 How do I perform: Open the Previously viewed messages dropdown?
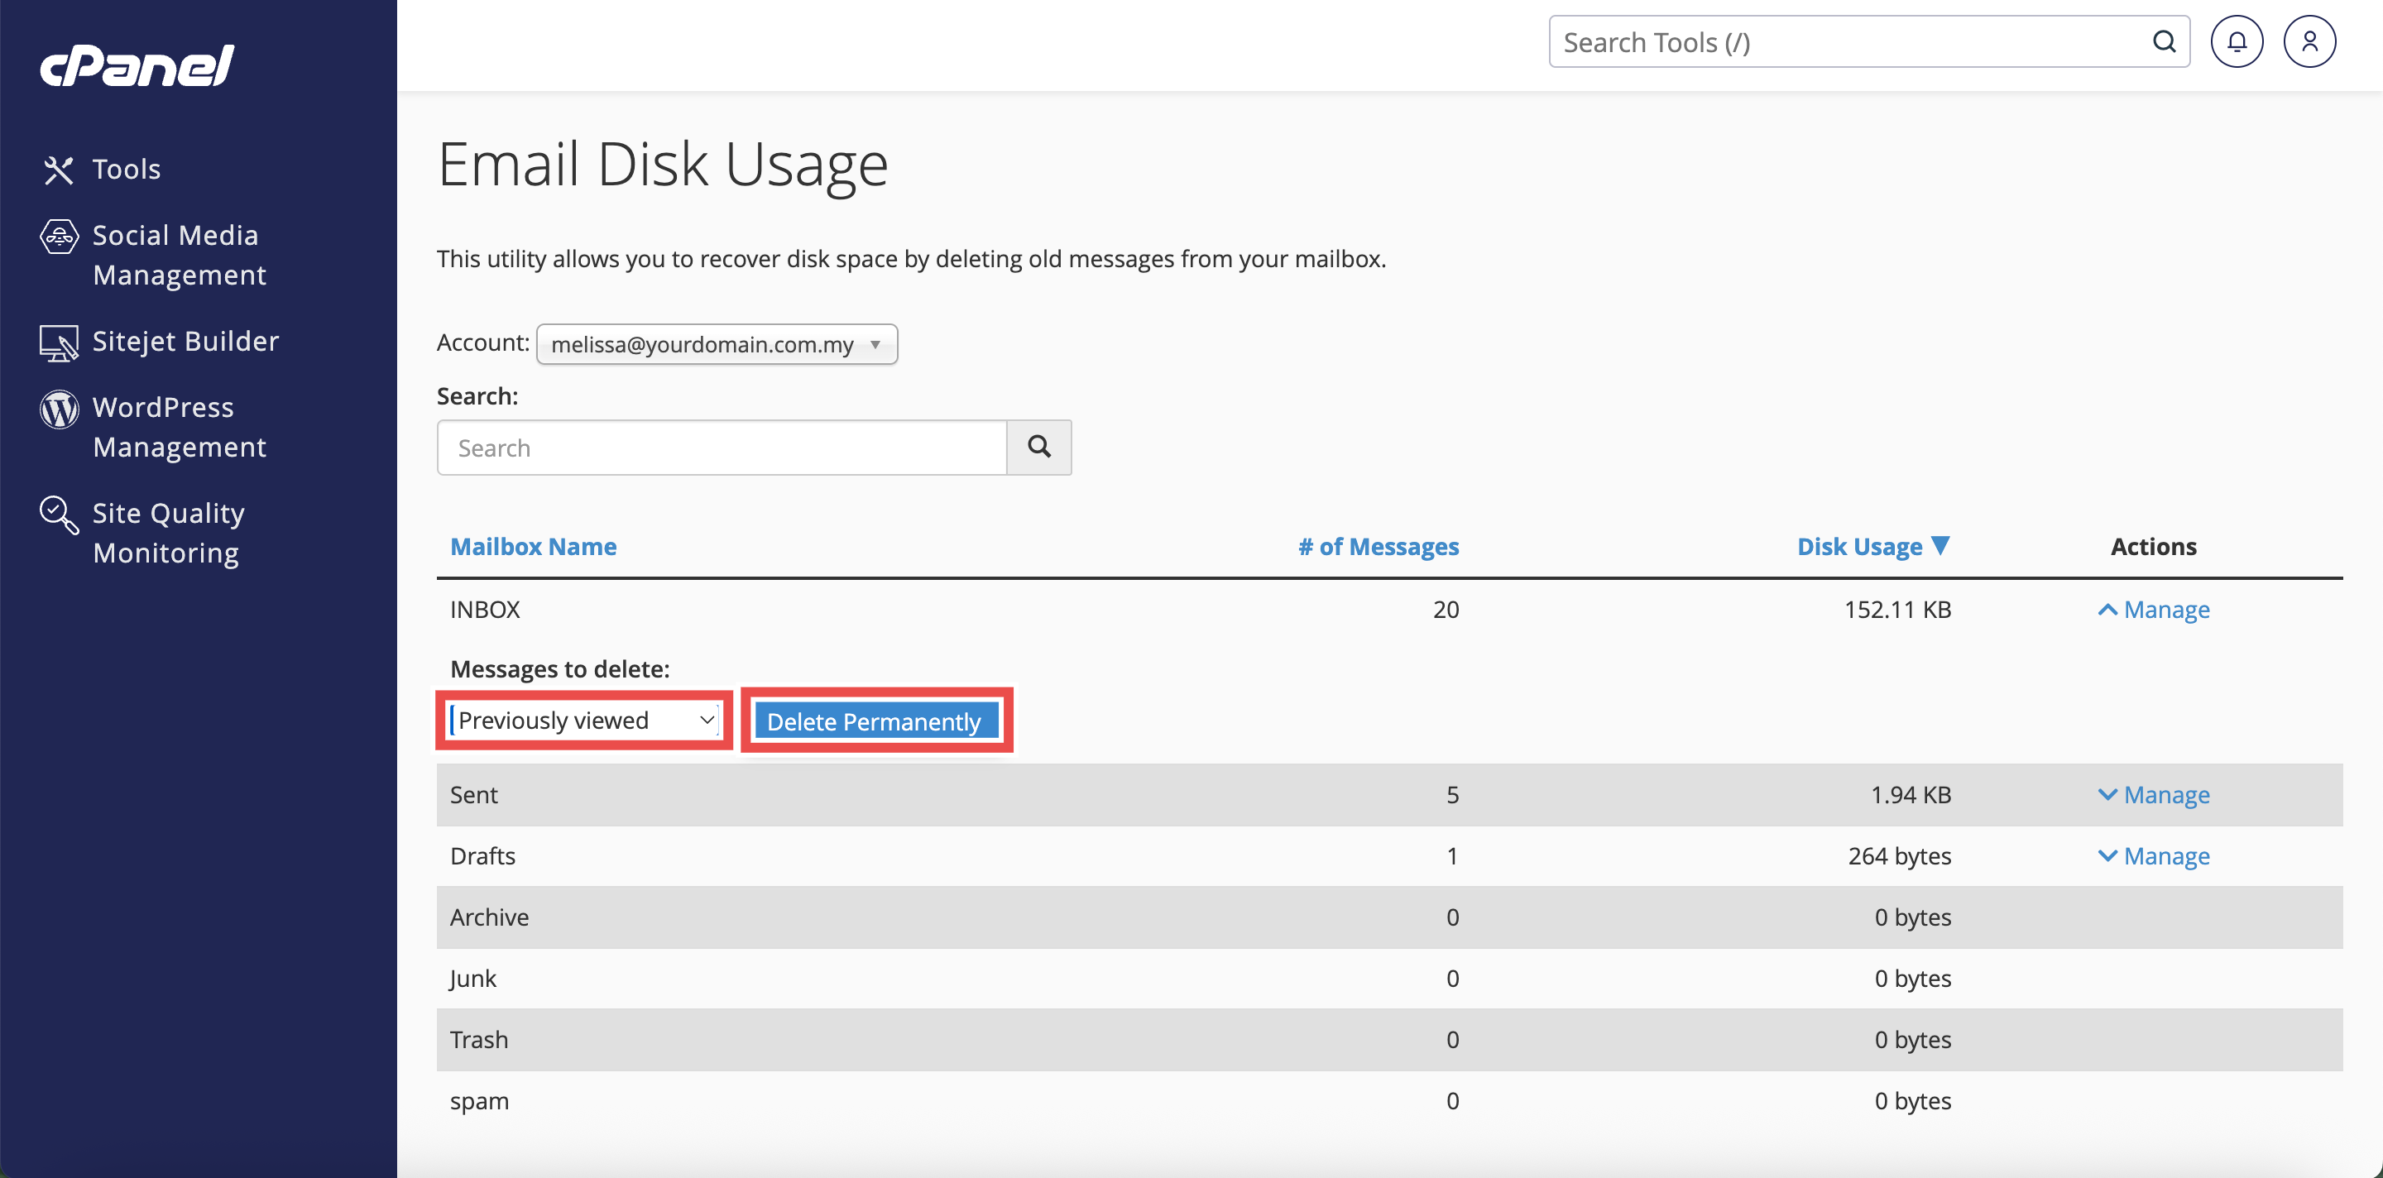tap(585, 721)
